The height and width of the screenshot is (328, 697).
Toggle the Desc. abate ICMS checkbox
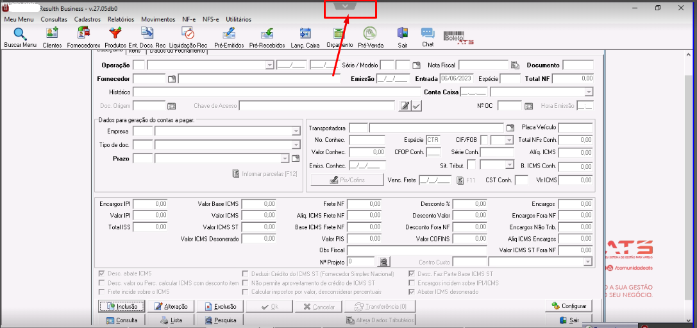(x=101, y=273)
